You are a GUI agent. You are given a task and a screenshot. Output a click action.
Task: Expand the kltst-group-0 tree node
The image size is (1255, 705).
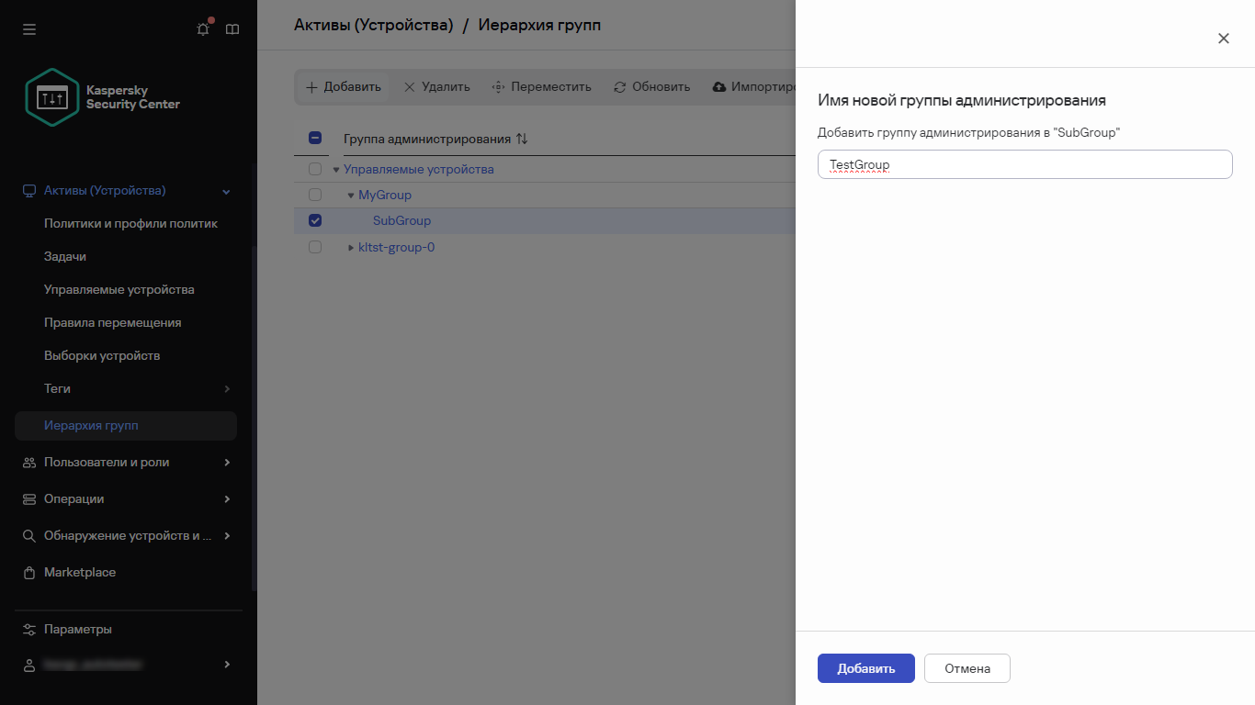click(x=350, y=247)
